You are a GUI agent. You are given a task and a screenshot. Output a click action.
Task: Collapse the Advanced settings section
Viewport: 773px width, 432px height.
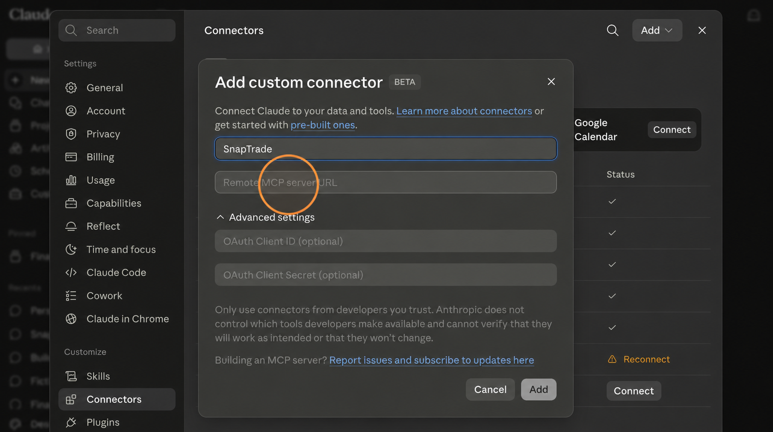coord(265,217)
